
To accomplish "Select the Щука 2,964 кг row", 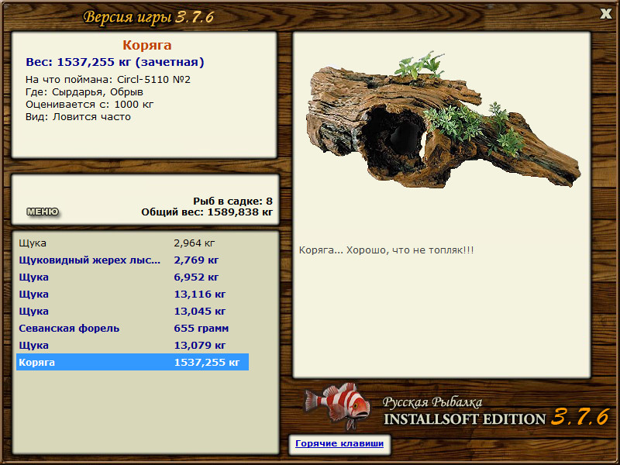I will pos(132,243).
